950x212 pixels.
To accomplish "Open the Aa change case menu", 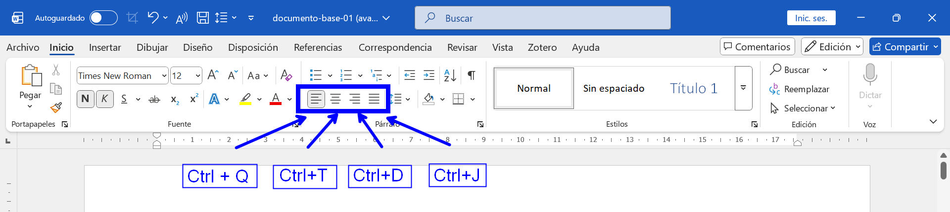I will [257, 75].
